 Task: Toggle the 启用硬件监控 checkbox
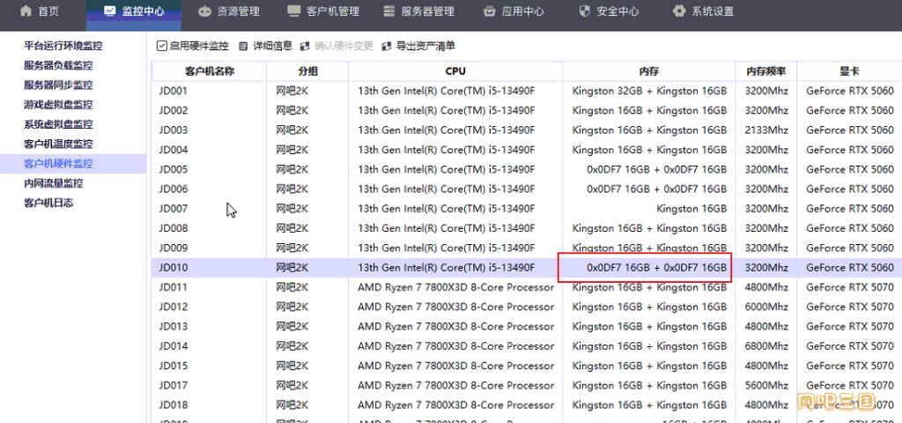pyautogui.click(x=162, y=46)
